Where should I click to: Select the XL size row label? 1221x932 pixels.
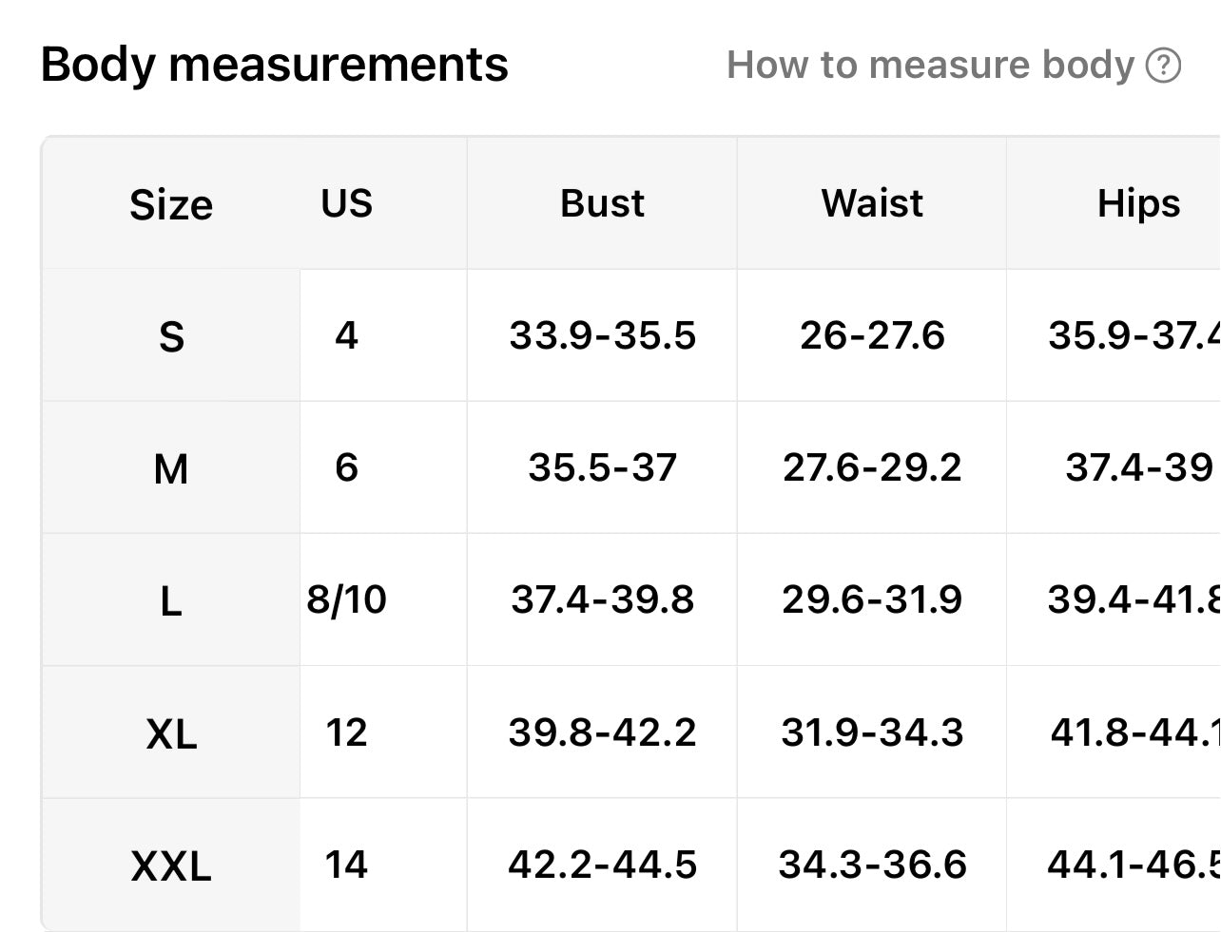(x=171, y=733)
